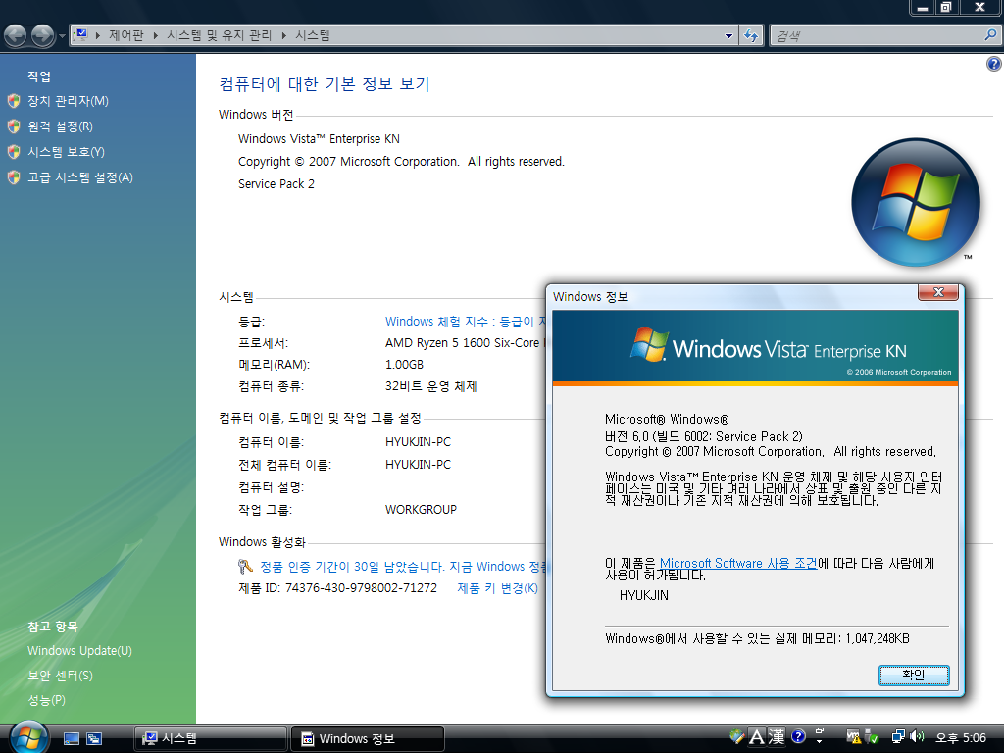Open the language bar options arrow
The height and width of the screenshot is (753, 1004).
[820, 742]
